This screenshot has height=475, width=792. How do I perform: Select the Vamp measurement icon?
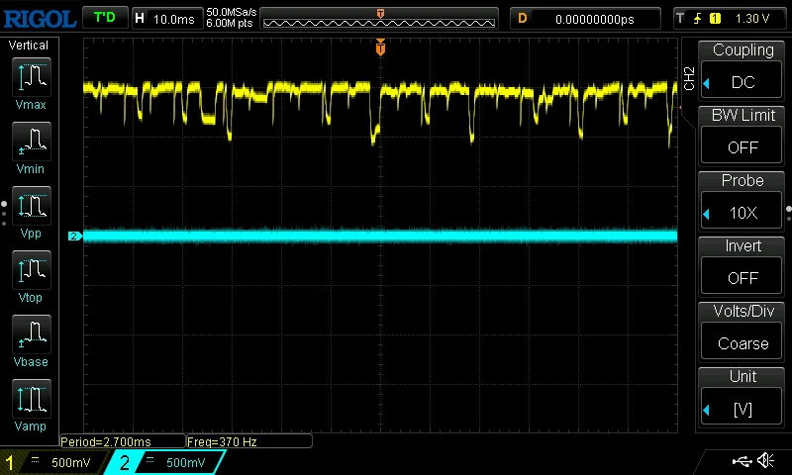click(x=32, y=399)
